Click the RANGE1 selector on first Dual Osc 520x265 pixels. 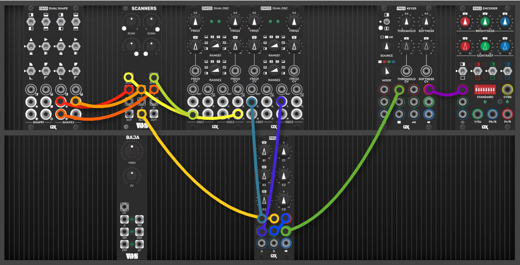click(215, 45)
